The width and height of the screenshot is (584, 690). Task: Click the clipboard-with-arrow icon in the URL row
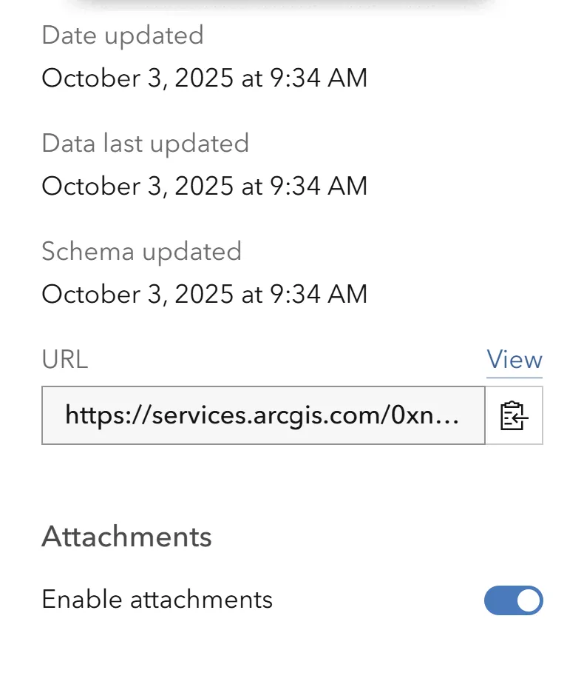tap(514, 415)
